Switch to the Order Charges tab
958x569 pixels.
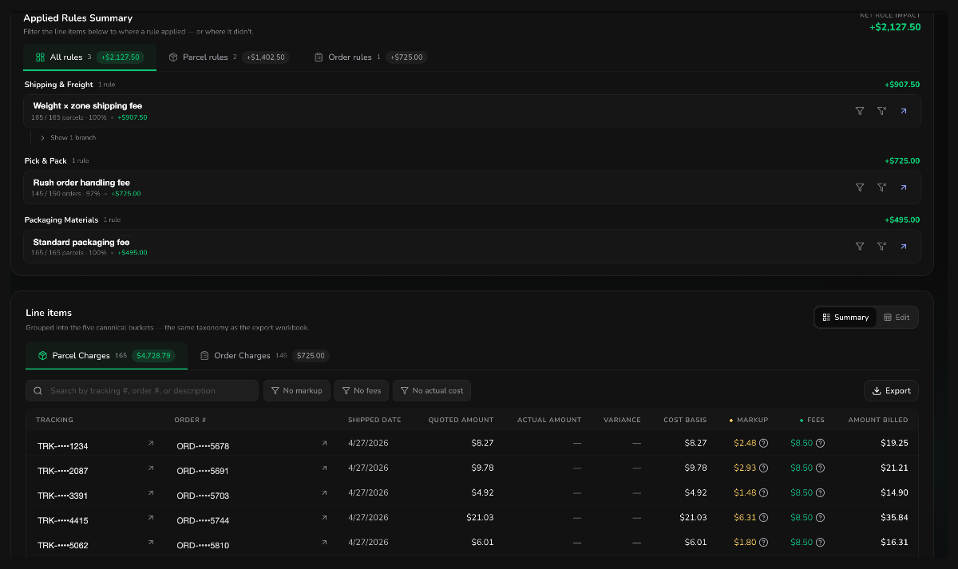click(x=263, y=356)
